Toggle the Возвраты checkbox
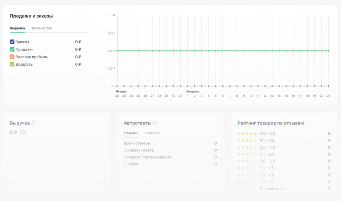 pos(12,64)
